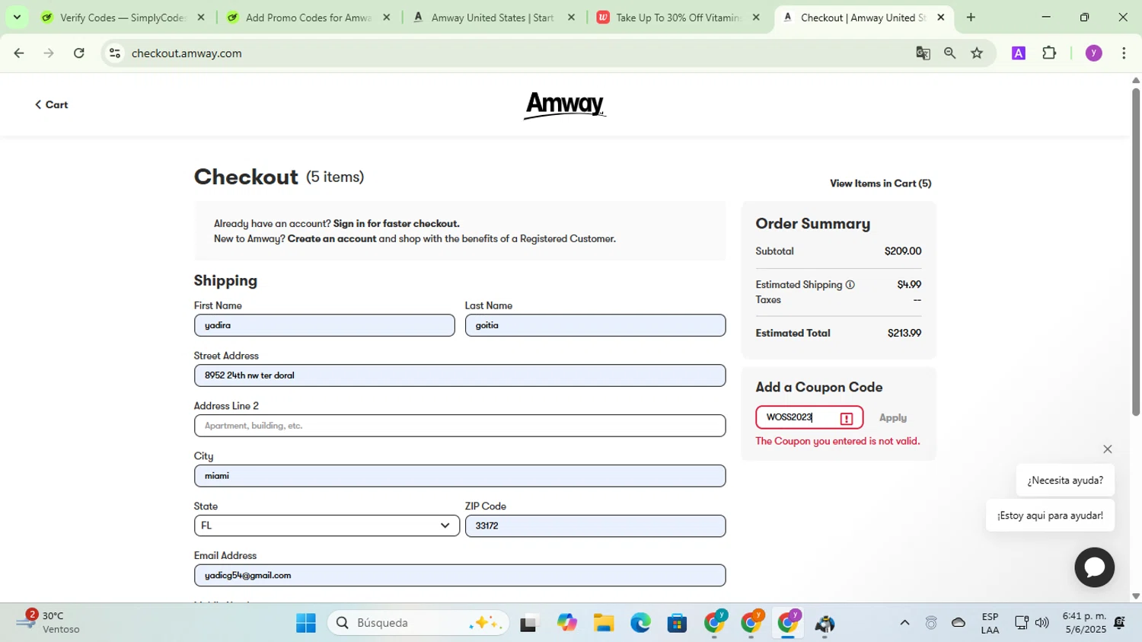The width and height of the screenshot is (1142, 642).
Task: Switch ESP LAA keyboard language
Action: pos(990,623)
